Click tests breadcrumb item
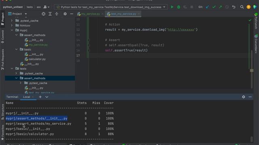The image size is (259, 145). [x=30, y=7]
